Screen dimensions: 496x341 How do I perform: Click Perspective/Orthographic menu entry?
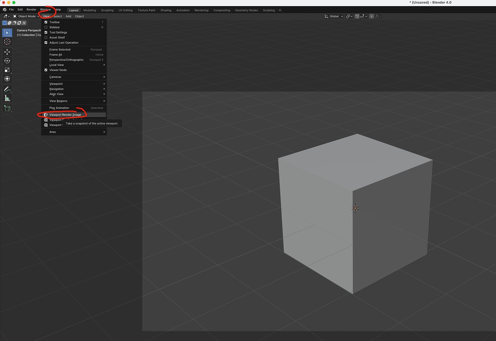(x=74, y=60)
